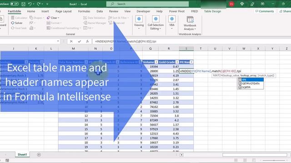Open the View tab
Viewport: 291px width, 163px height.
tap(127, 11)
